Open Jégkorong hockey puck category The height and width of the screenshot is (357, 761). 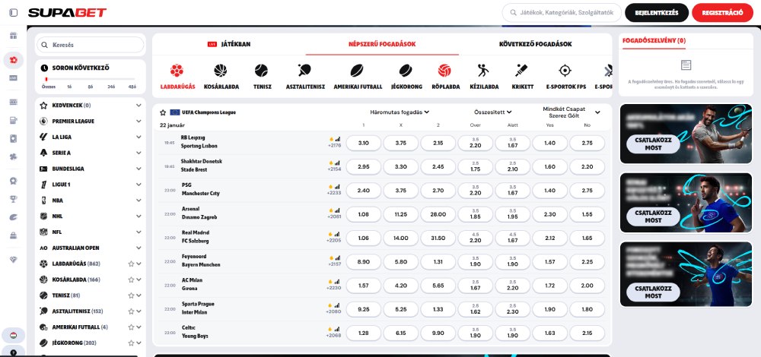tap(406, 71)
